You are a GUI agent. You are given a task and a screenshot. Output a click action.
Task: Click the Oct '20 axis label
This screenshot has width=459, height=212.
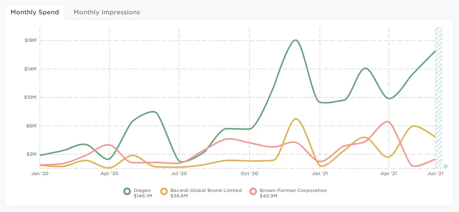click(x=249, y=174)
